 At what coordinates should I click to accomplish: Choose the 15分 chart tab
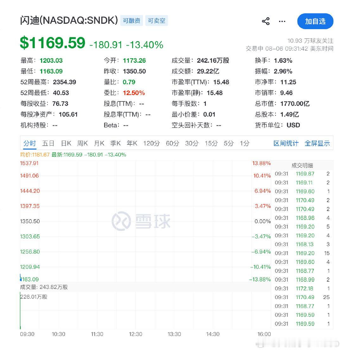click(211, 143)
